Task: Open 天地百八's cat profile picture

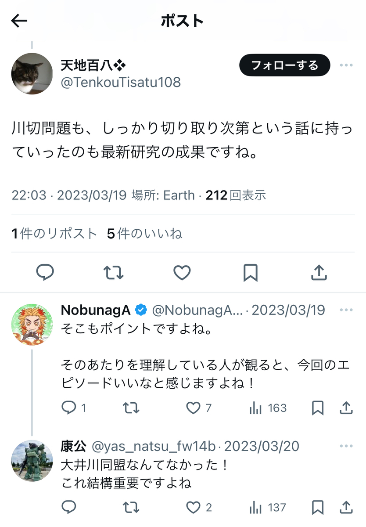Action: pyautogui.click(x=32, y=74)
